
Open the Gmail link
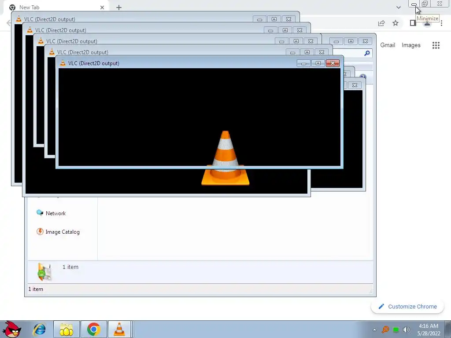pos(388,45)
